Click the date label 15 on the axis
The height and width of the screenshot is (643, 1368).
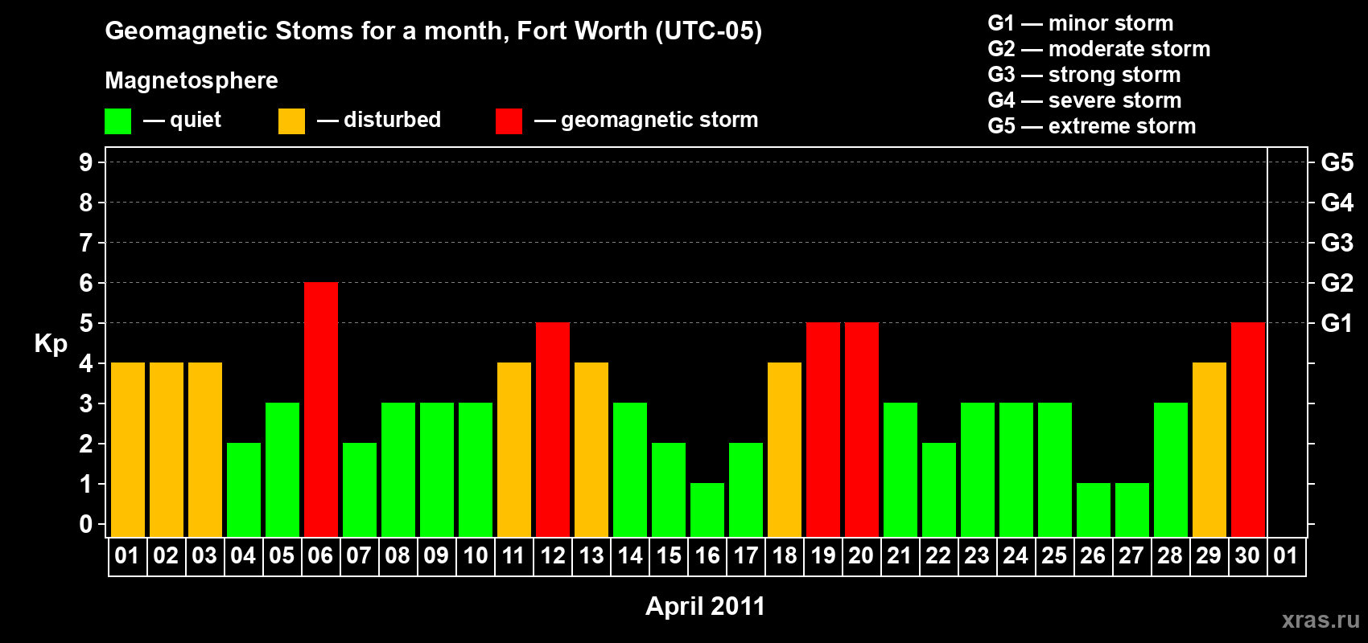pos(668,555)
